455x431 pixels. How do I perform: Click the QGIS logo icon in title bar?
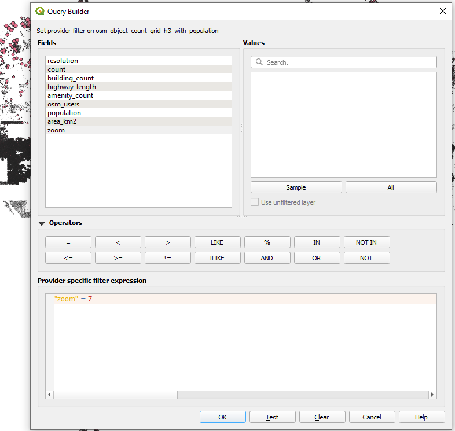[40, 12]
